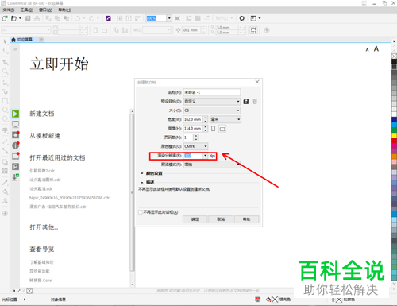This screenshot has width=397, height=306.
Task: Select the Pick tool in toolbox
Action: [5, 41]
